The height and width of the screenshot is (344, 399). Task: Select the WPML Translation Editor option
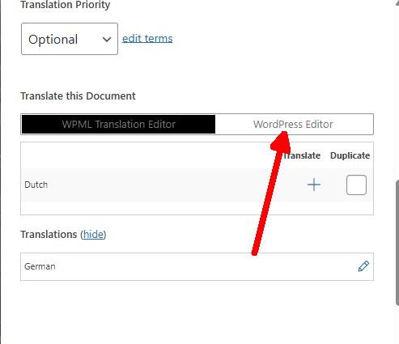[x=118, y=124]
